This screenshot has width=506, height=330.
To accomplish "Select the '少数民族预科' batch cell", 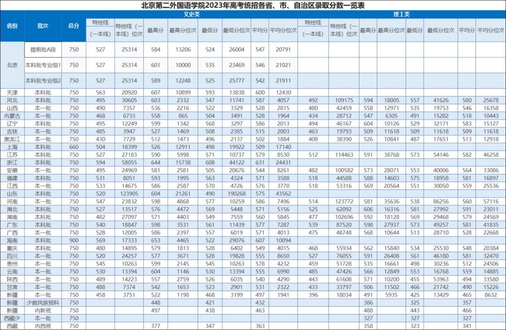I will (43, 302).
